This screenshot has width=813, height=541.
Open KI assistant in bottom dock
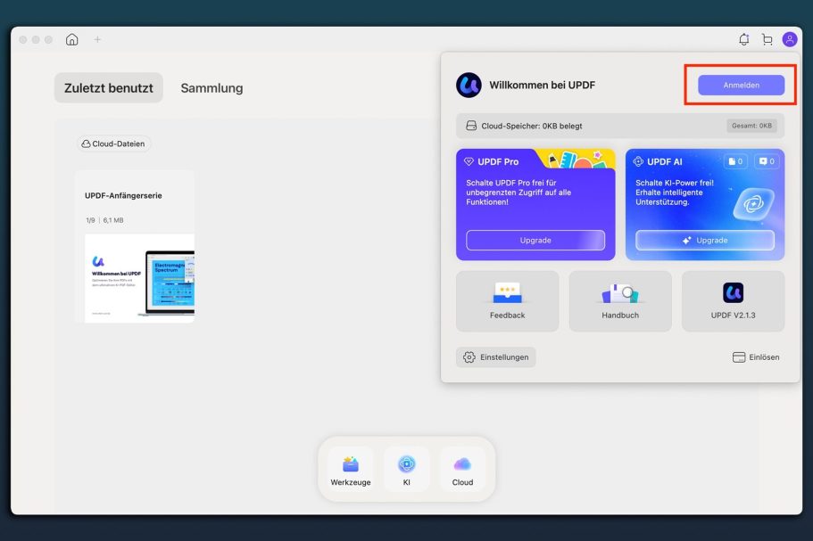[x=407, y=469]
